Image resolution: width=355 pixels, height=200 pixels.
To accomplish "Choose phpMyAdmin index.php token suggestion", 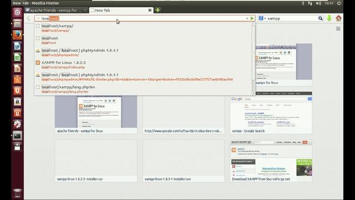I will [144, 77].
